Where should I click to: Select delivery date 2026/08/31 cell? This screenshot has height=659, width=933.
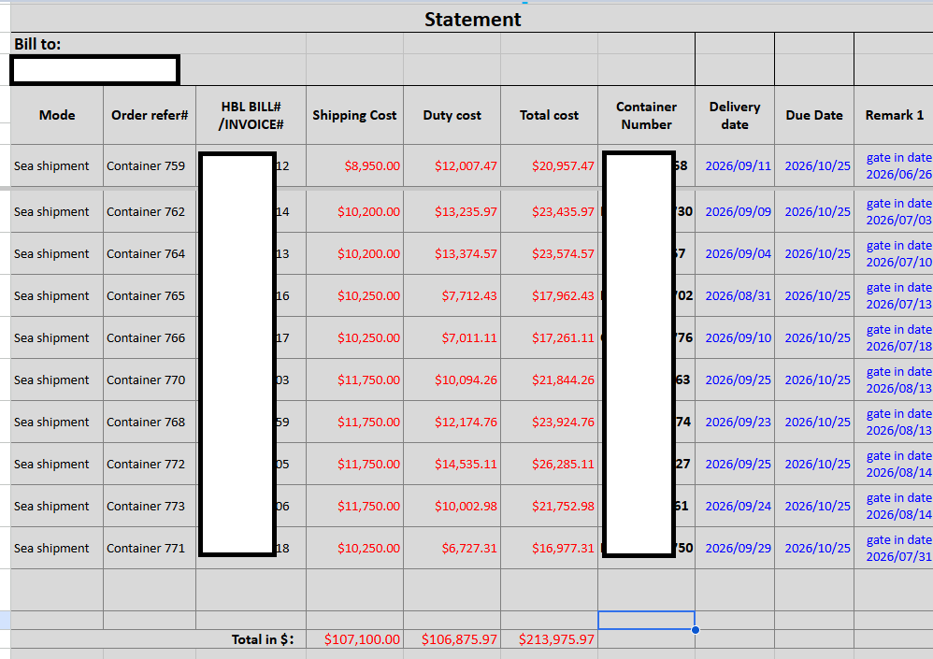(x=735, y=295)
